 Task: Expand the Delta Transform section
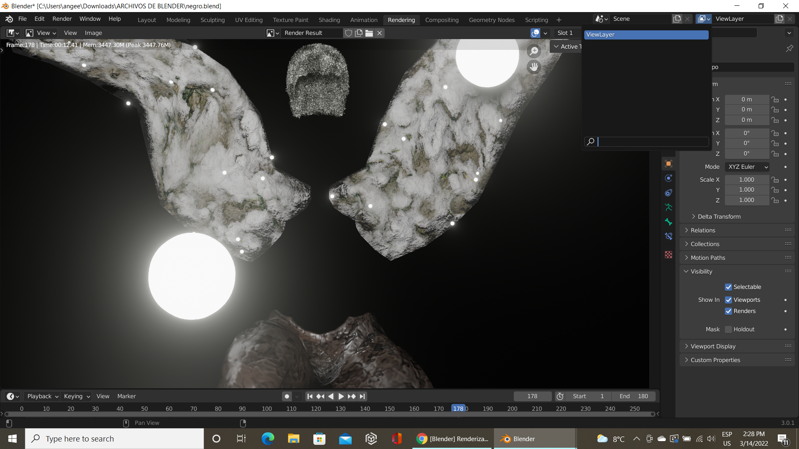point(719,217)
